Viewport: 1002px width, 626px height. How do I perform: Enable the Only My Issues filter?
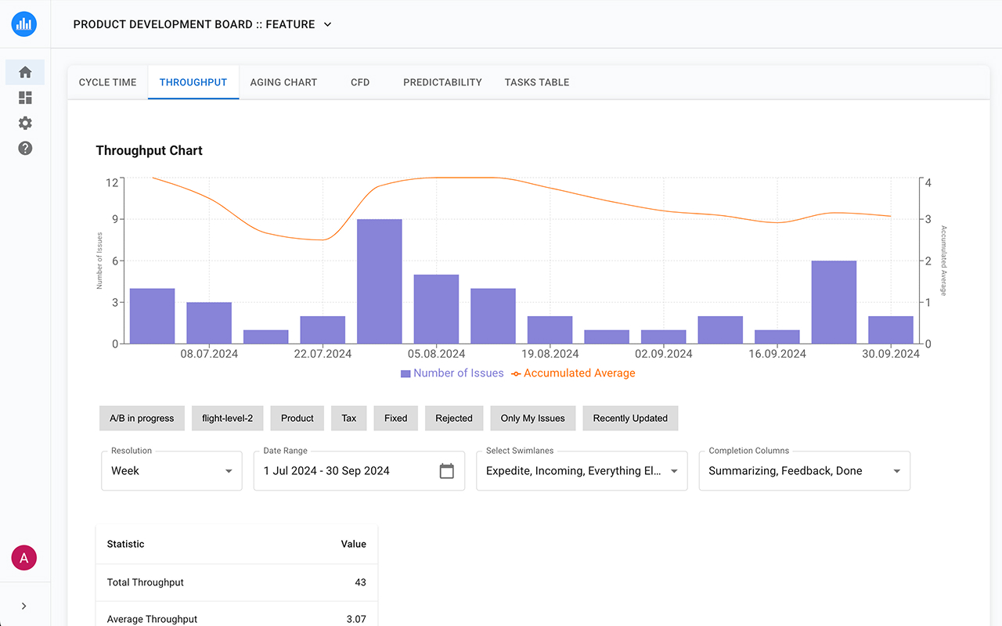[532, 418]
